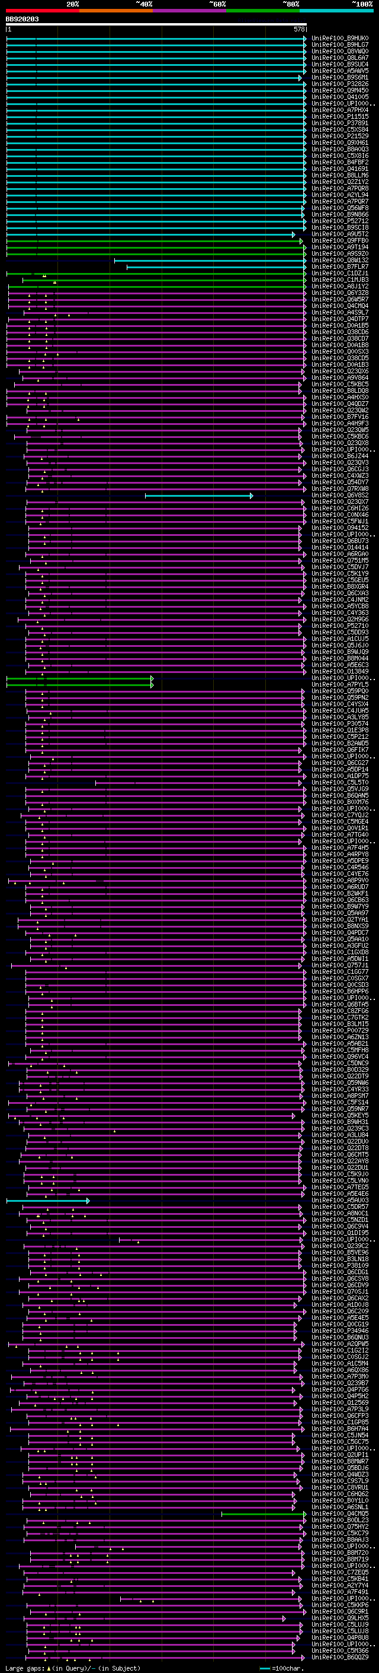Click hit label UniRef100_Q8L6A7
The height and width of the screenshot is (1673, 379).
[340, 58]
